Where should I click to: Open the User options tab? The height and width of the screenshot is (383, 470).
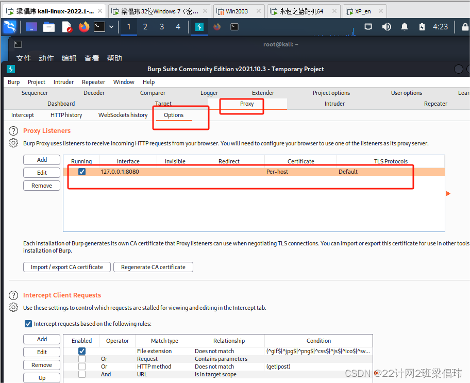pos(407,93)
